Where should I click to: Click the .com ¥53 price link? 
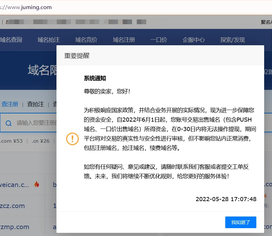(x=12, y=141)
